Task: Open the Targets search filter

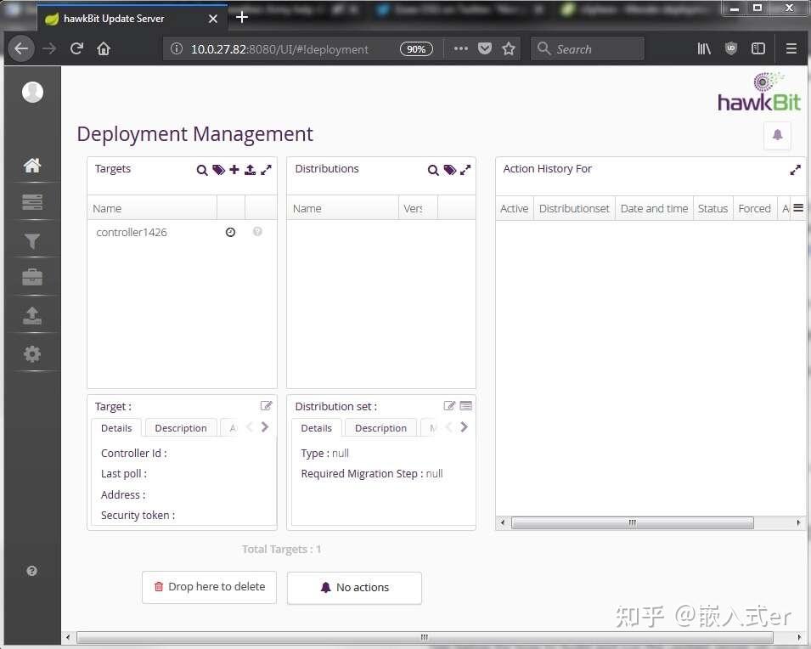Action: coord(202,170)
